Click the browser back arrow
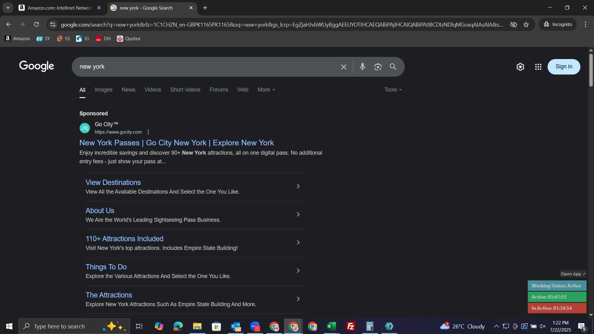 pos(8,24)
